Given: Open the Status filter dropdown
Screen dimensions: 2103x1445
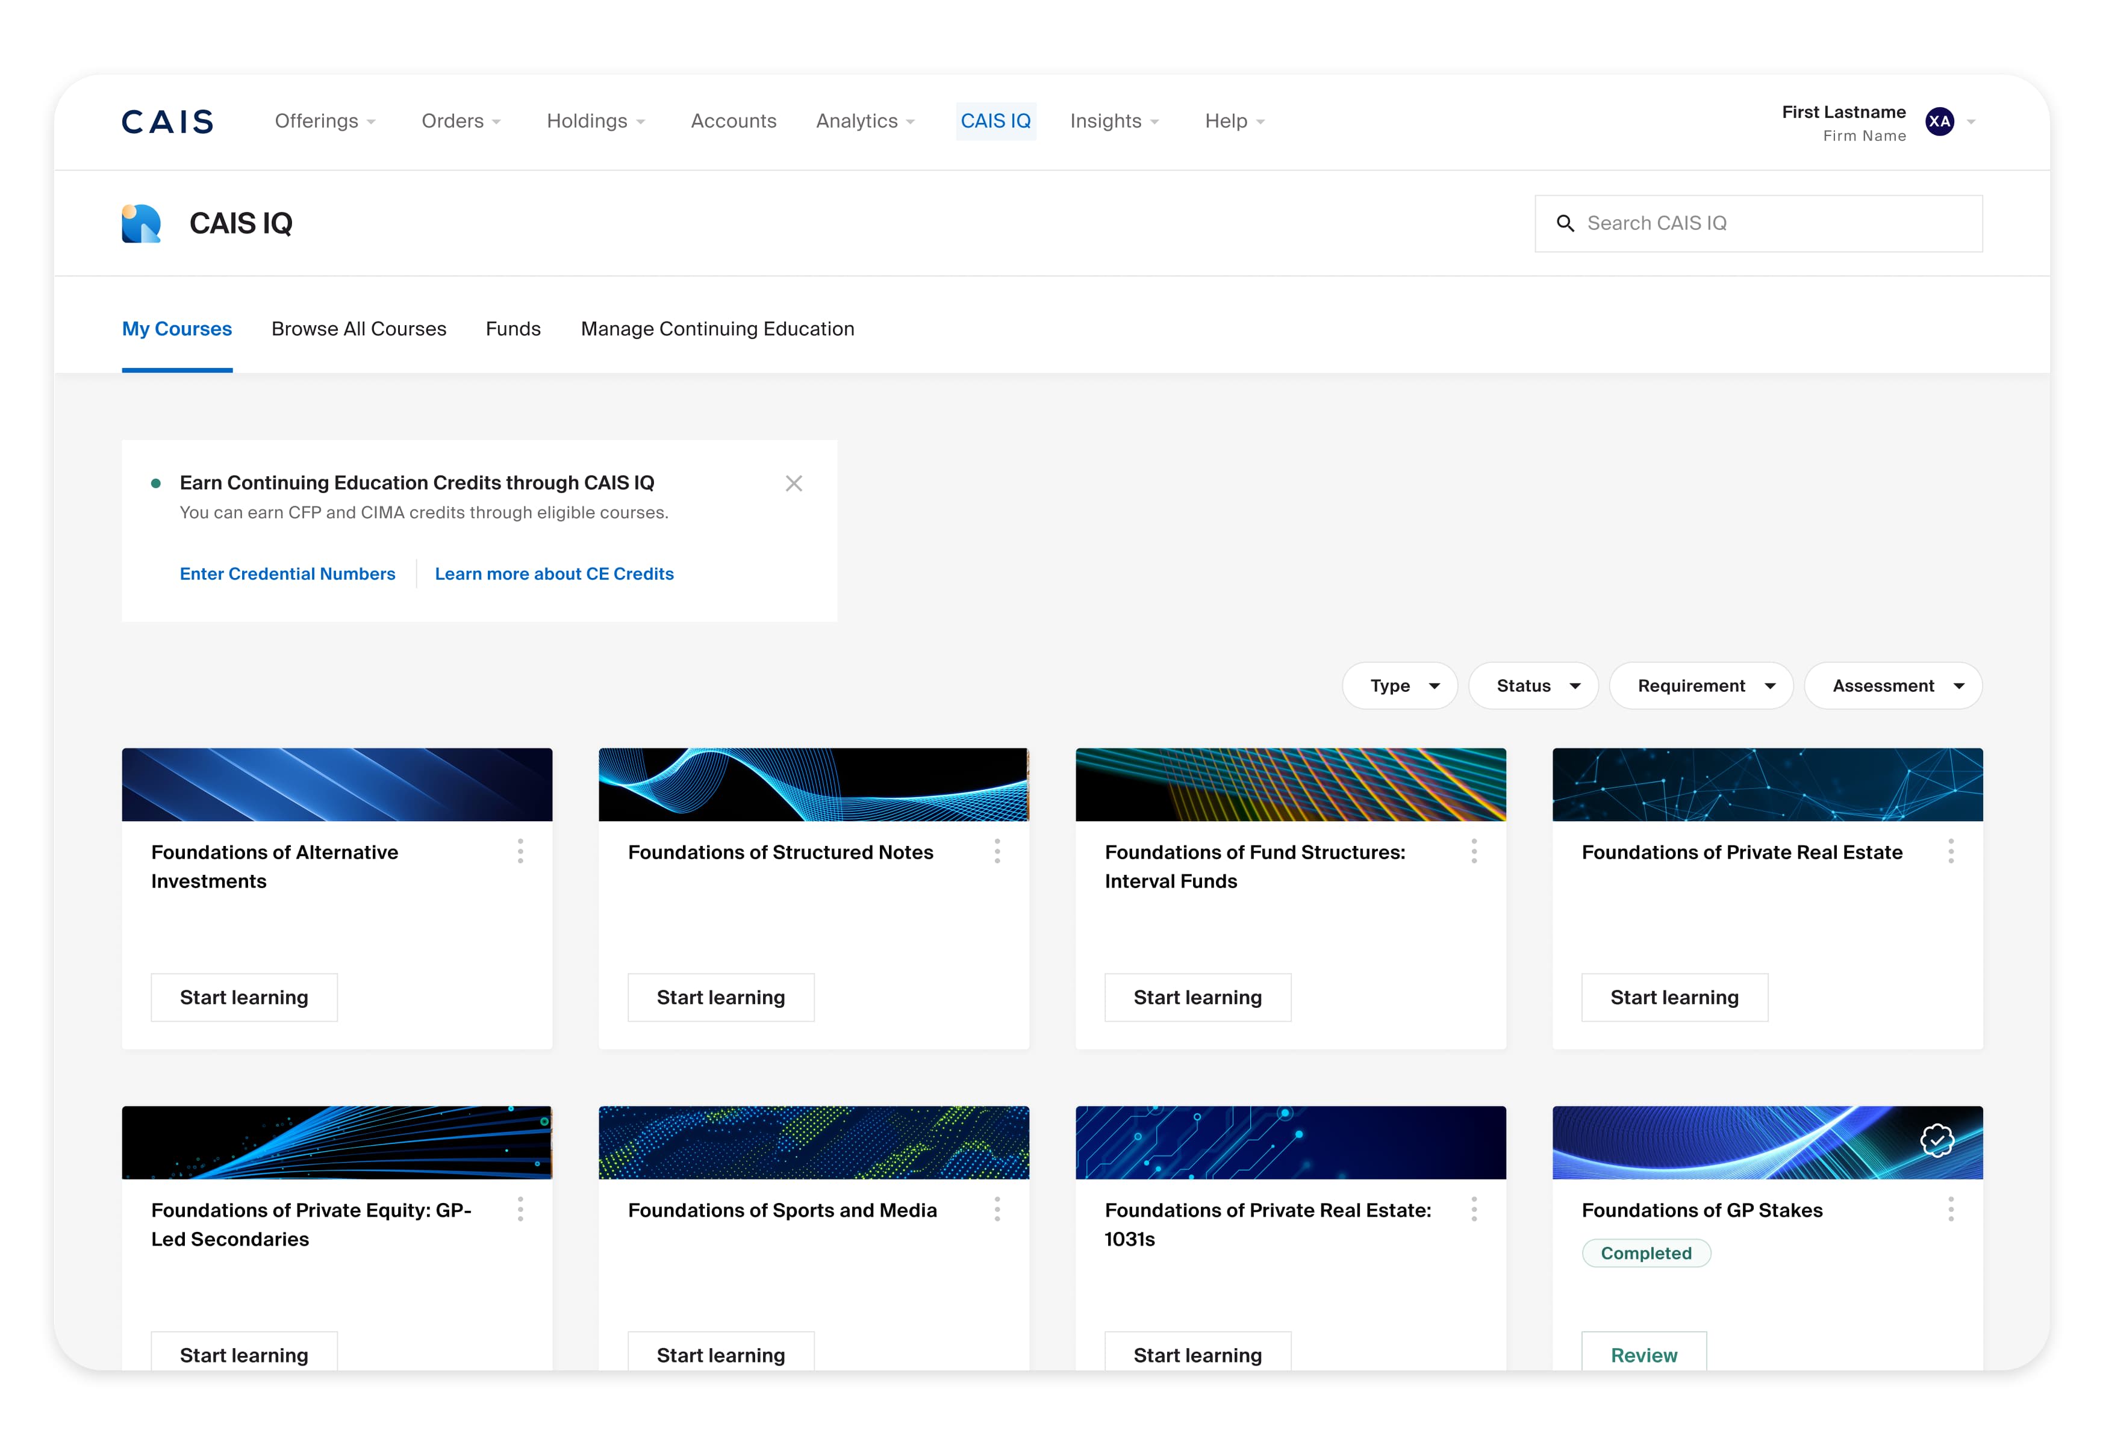Looking at the screenshot, I should 1533,685.
